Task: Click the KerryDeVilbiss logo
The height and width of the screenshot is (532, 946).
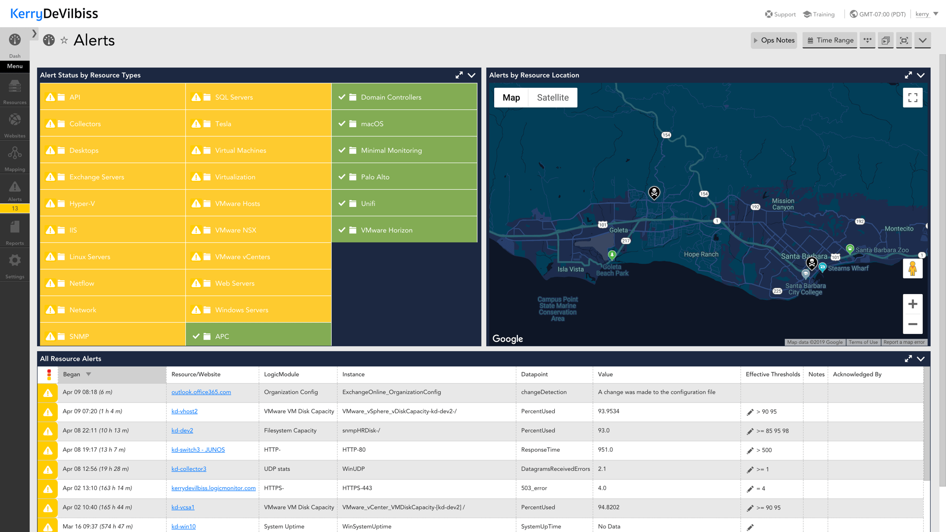Action: pyautogui.click(x=54, y=14)
